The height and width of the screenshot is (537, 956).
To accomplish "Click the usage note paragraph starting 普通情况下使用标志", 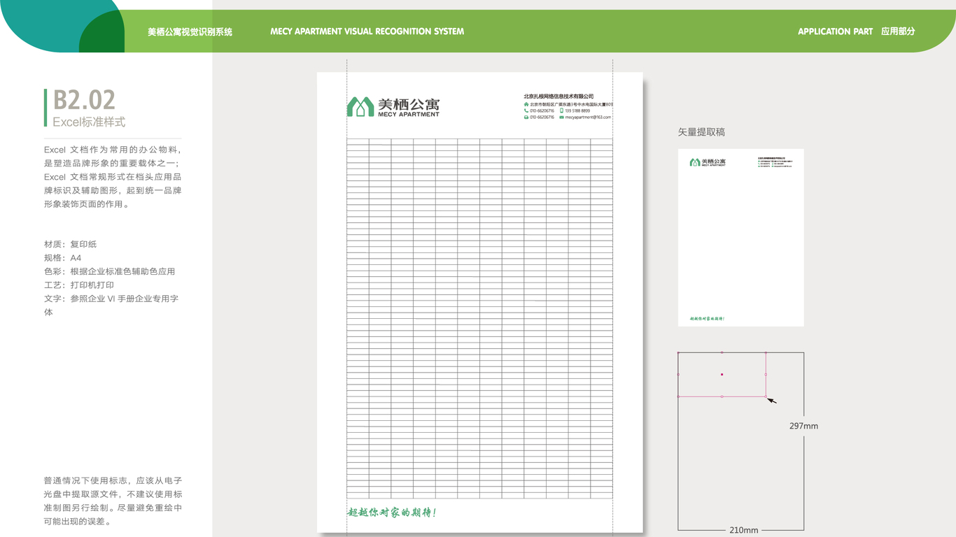I will [x=113, y=501].
